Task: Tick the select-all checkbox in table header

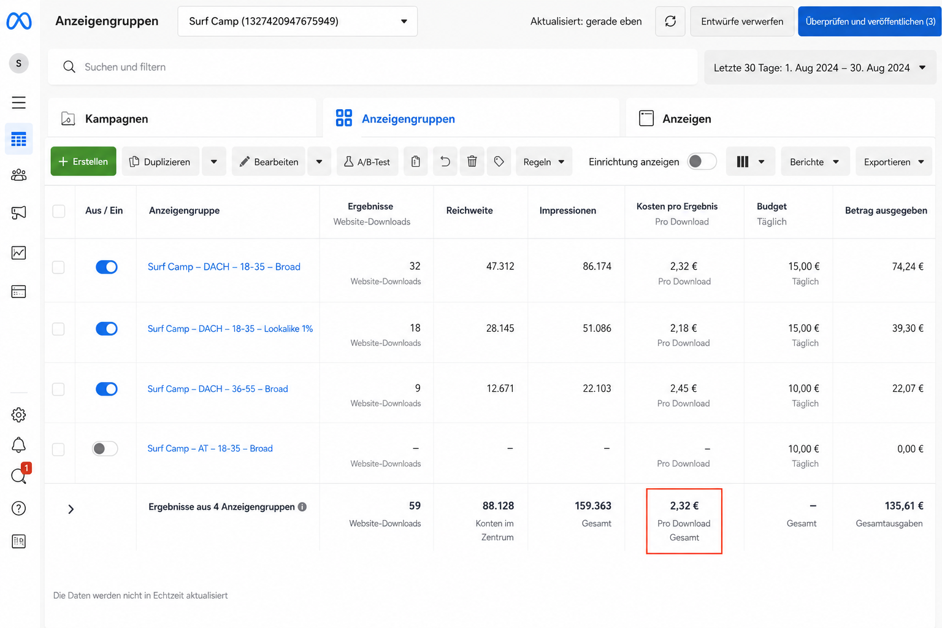Action: click(59, 211)
